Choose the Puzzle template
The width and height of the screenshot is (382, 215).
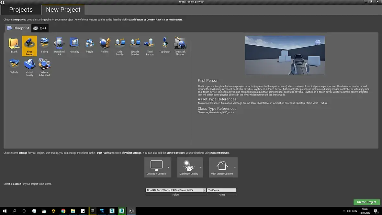tap(89, 46)
